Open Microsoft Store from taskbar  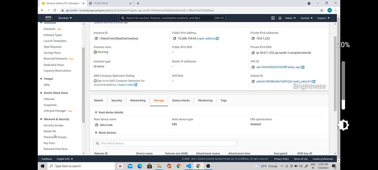150,166
